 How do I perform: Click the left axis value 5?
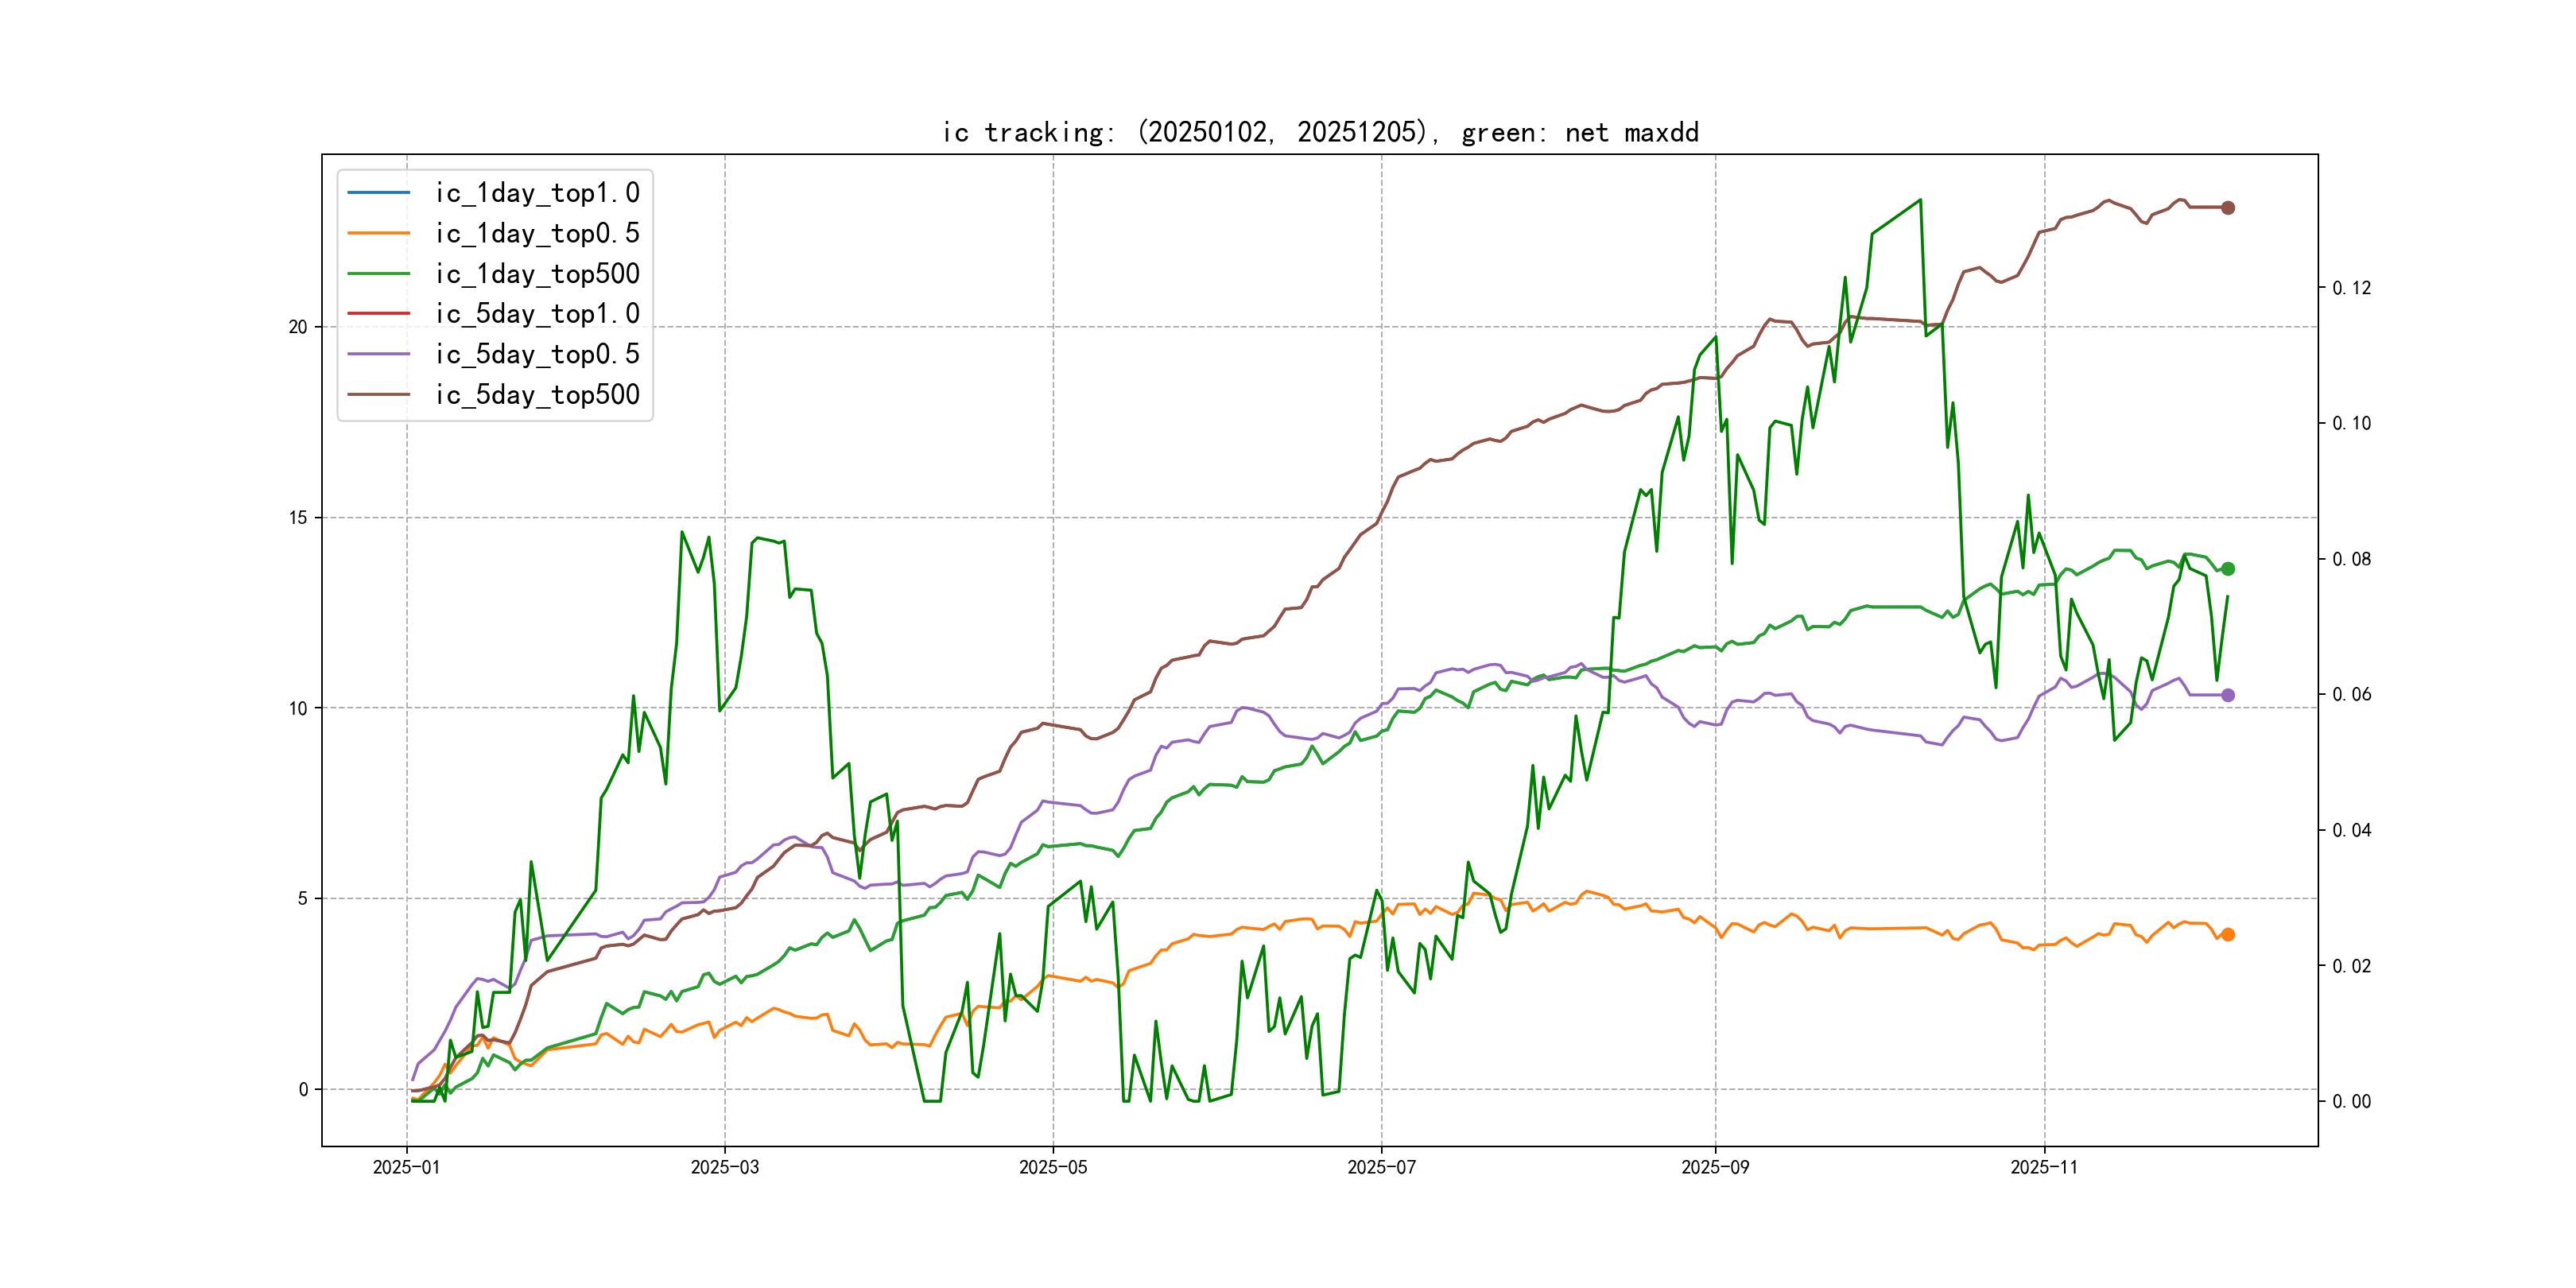tap(302, 898)
